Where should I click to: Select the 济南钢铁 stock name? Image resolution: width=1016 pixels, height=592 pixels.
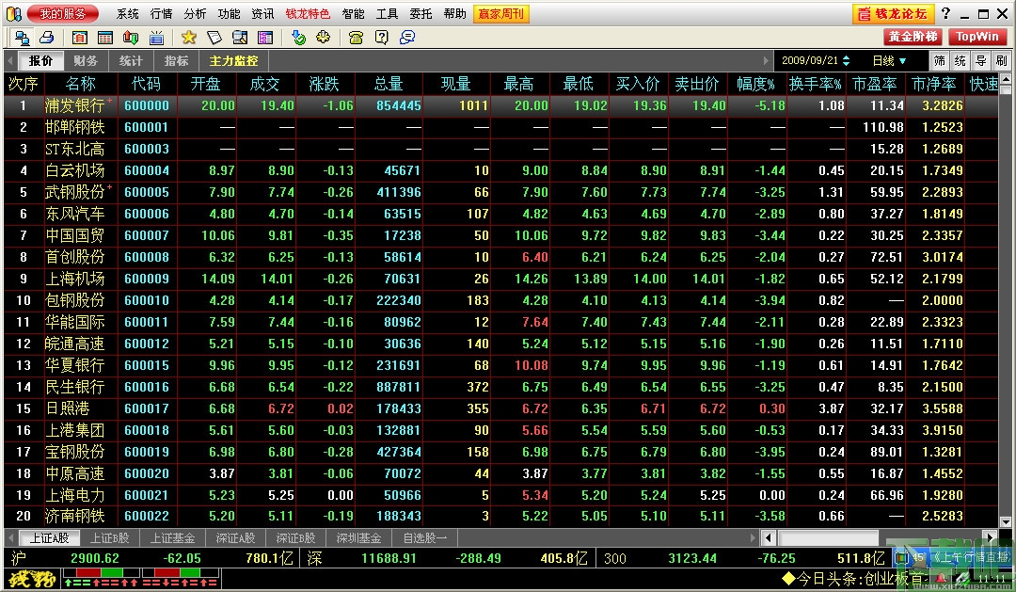point(74,516)
